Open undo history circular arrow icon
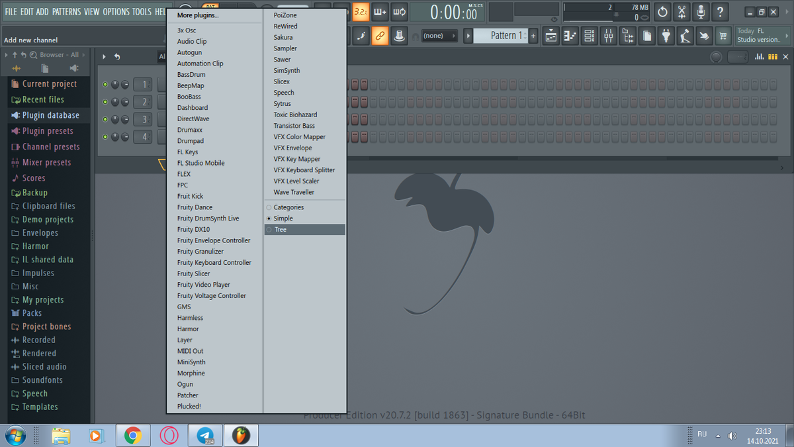The image size is (794, 447). pyautogui.click(x=662, y=12)
